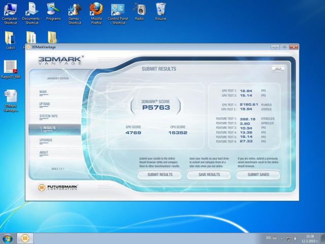Click the CPU score value 15352
Screen dimensions: 325x244
[178, 133]
